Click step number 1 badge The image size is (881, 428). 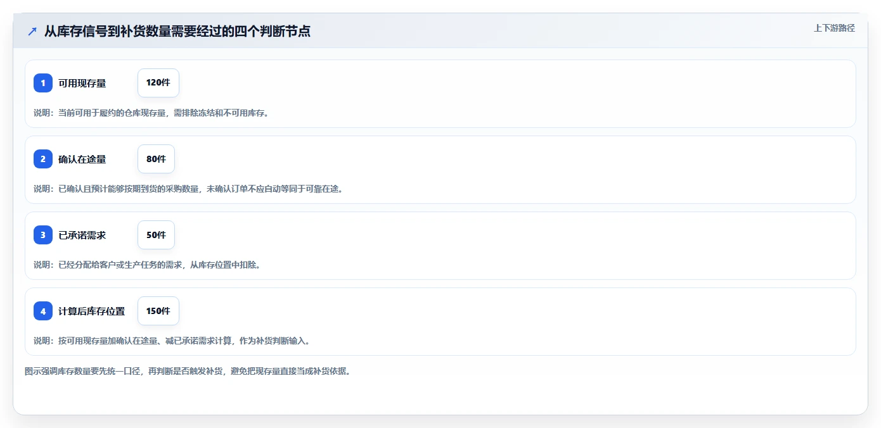[43, 83]
